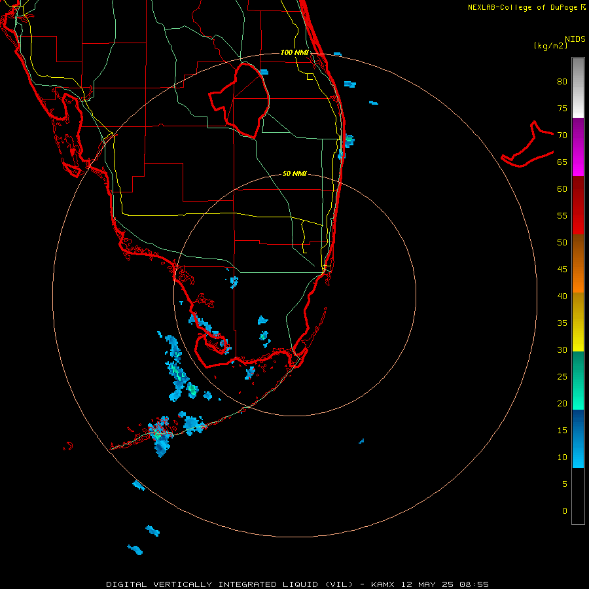Click the Lake Okeechobee outline on the map
The height and width of the screenshot is (589, 589).
tap(240, 101)
